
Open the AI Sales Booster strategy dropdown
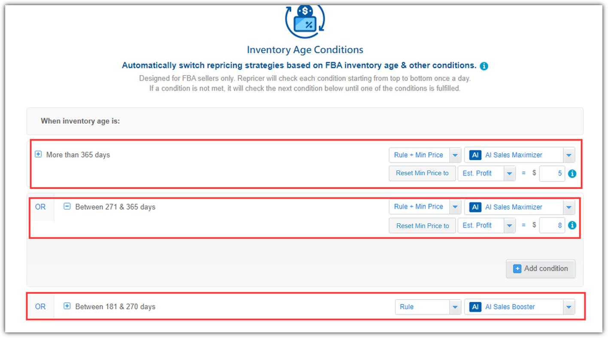click(x=520, y=307)
